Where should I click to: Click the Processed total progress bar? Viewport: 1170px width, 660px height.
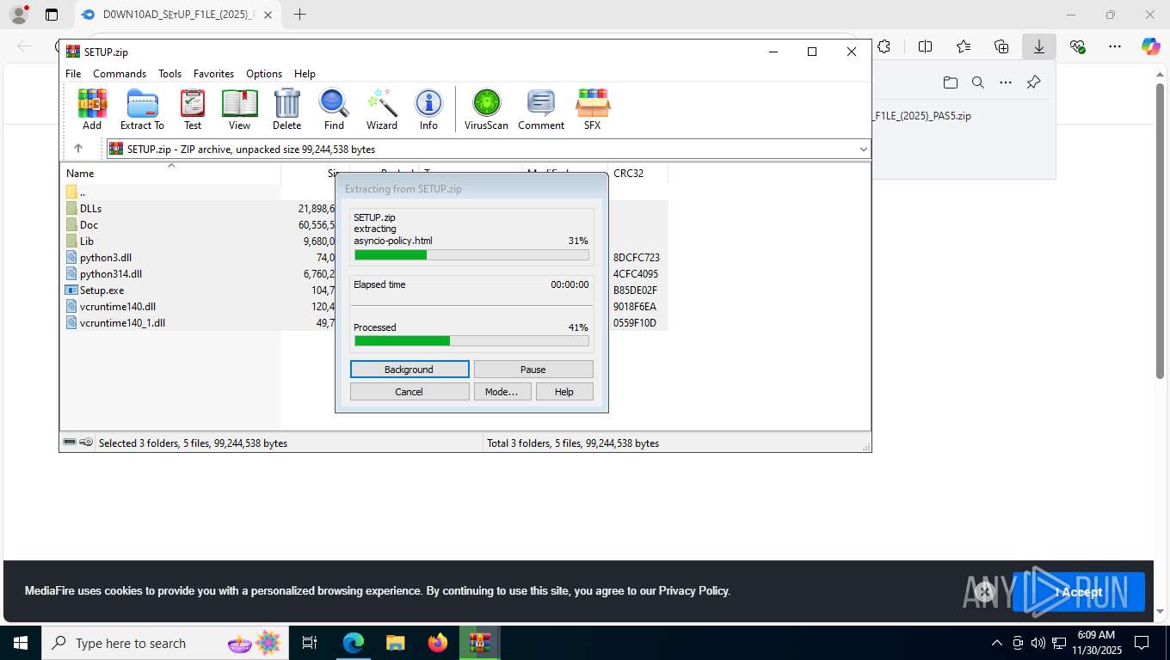(x=471, y=341)
